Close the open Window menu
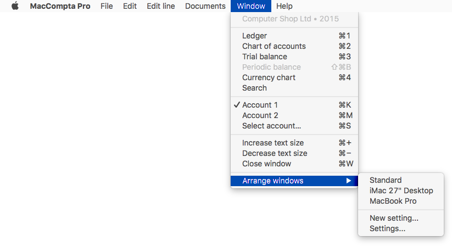The height and width of the screenshot is (246, 452). click(x=251, y=6)
